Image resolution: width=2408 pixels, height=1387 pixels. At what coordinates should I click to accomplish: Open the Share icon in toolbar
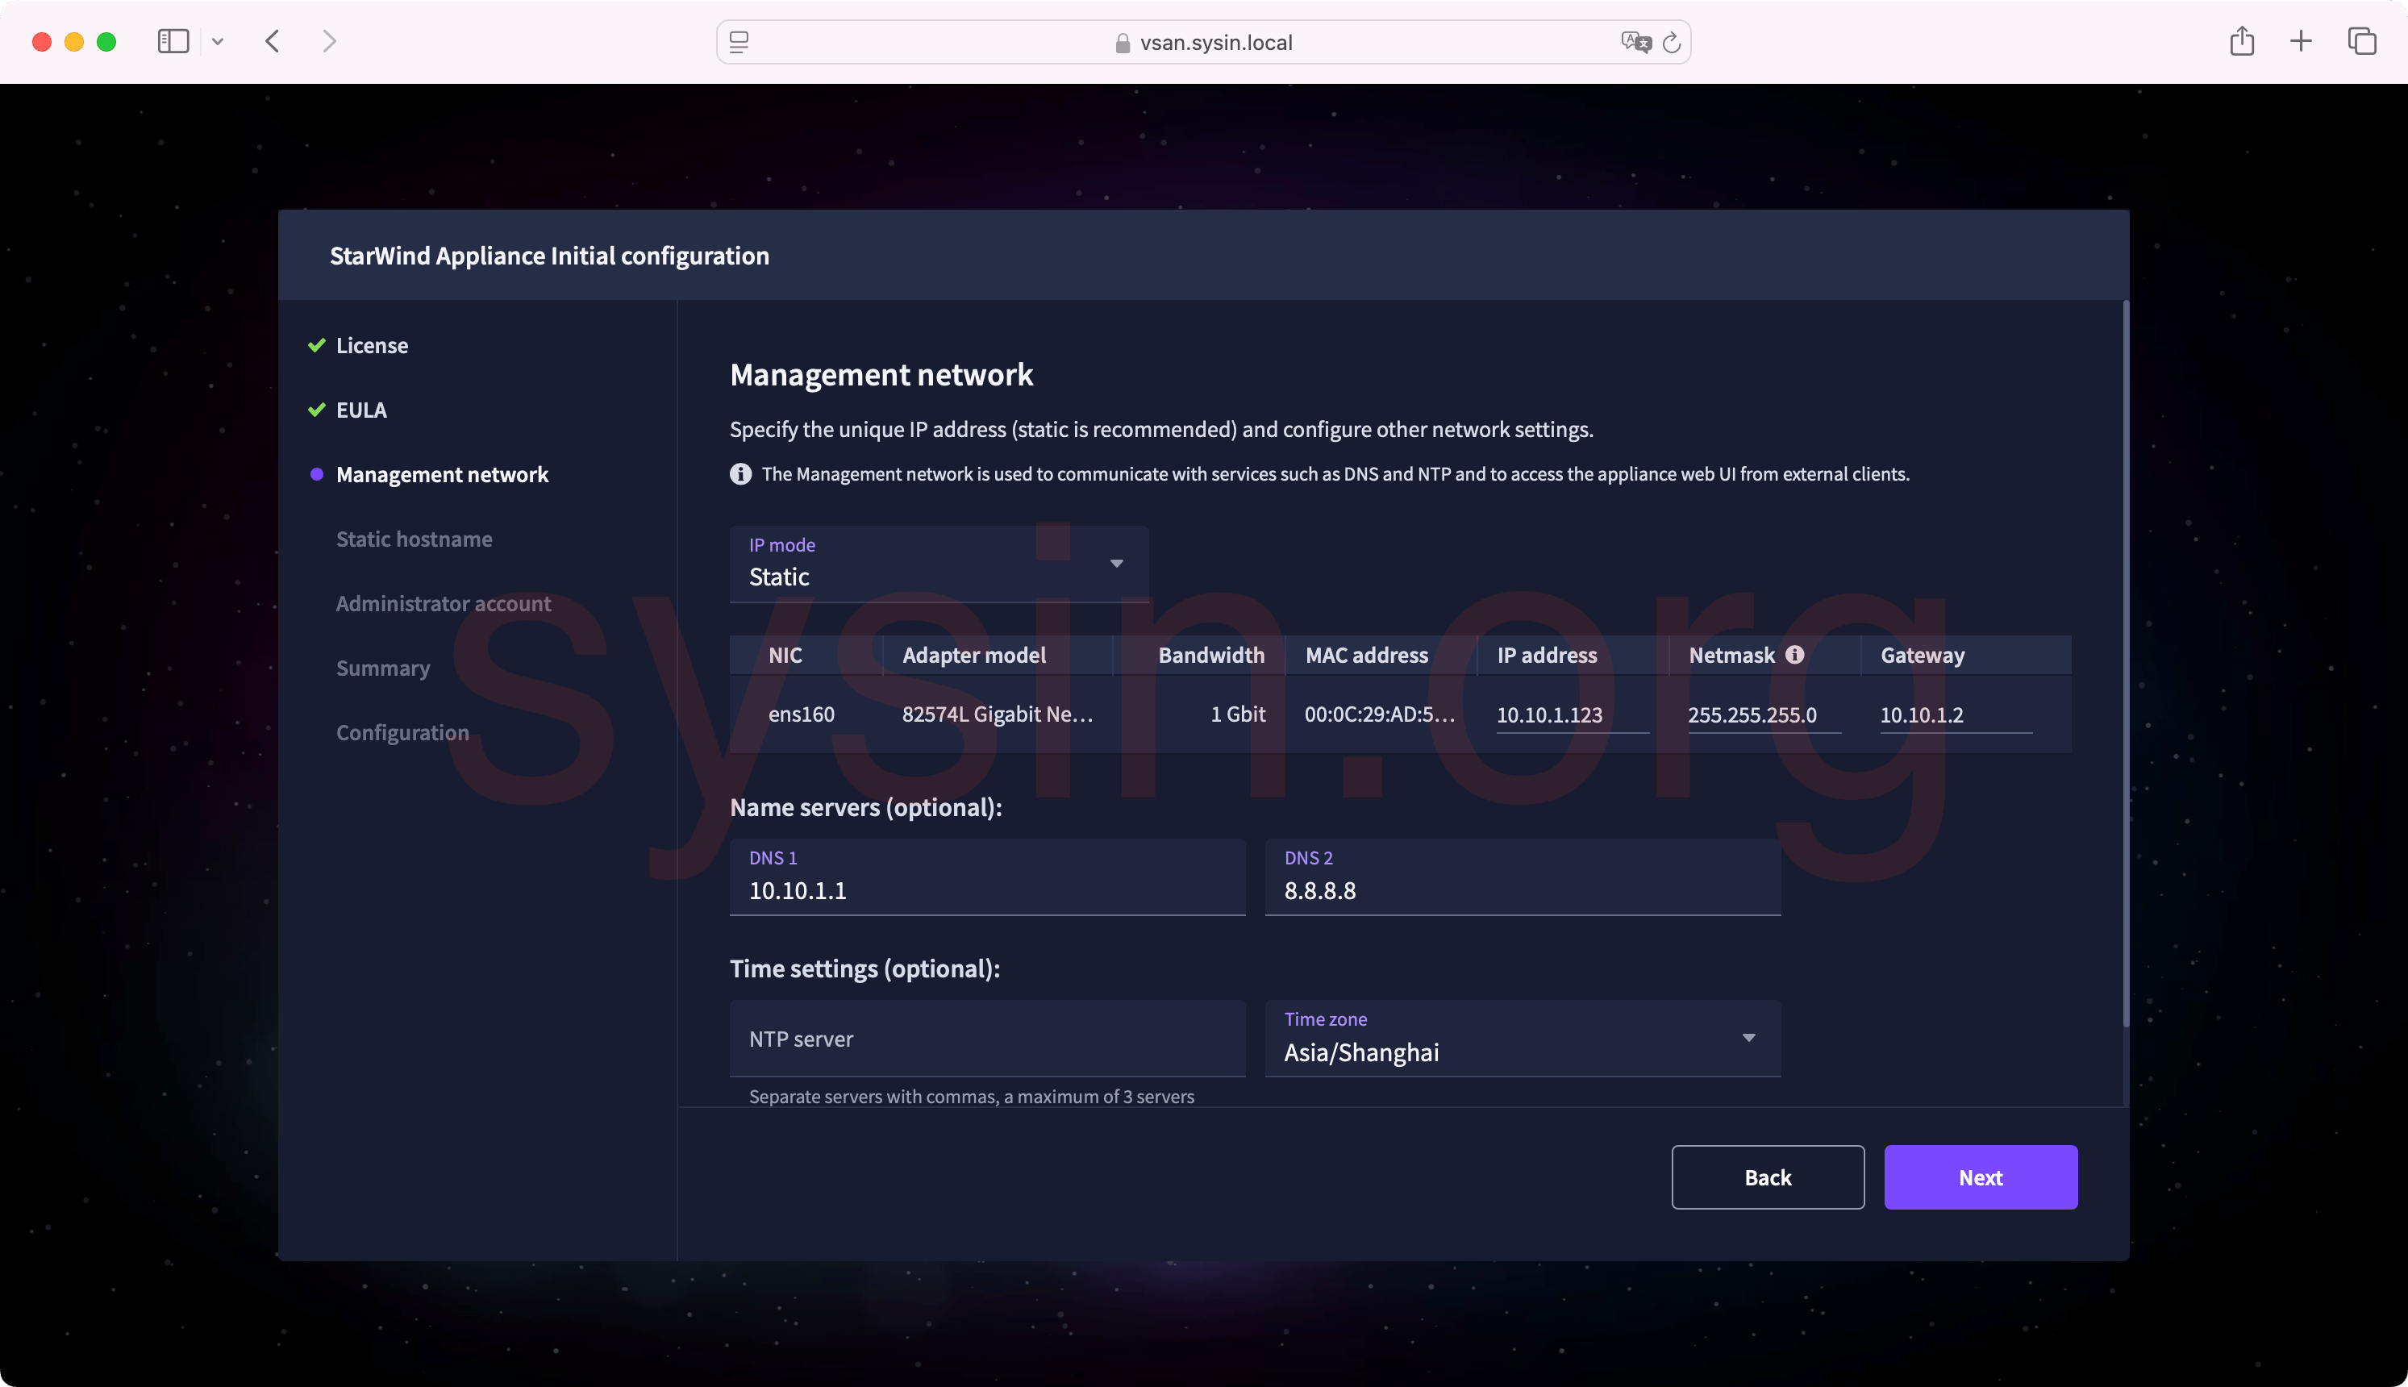2241,41
